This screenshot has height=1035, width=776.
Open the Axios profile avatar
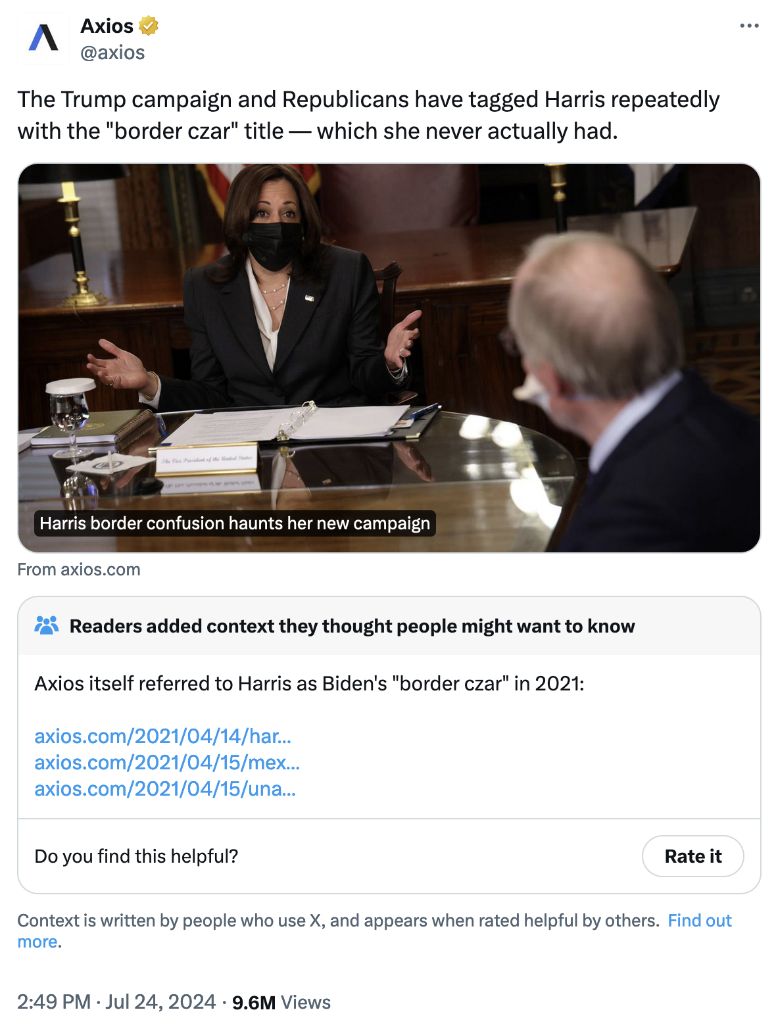(x=43, y=38)
